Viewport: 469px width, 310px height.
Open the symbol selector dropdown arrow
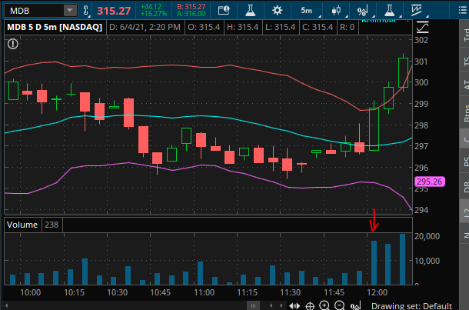click(x=70, y=11)
